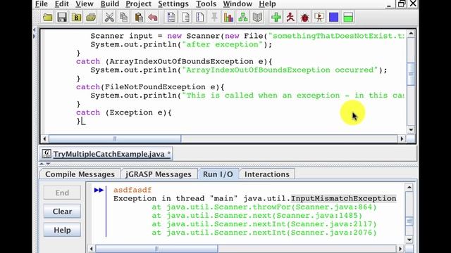Open the Help menu
451x253 pixels.
coord(267,4)
